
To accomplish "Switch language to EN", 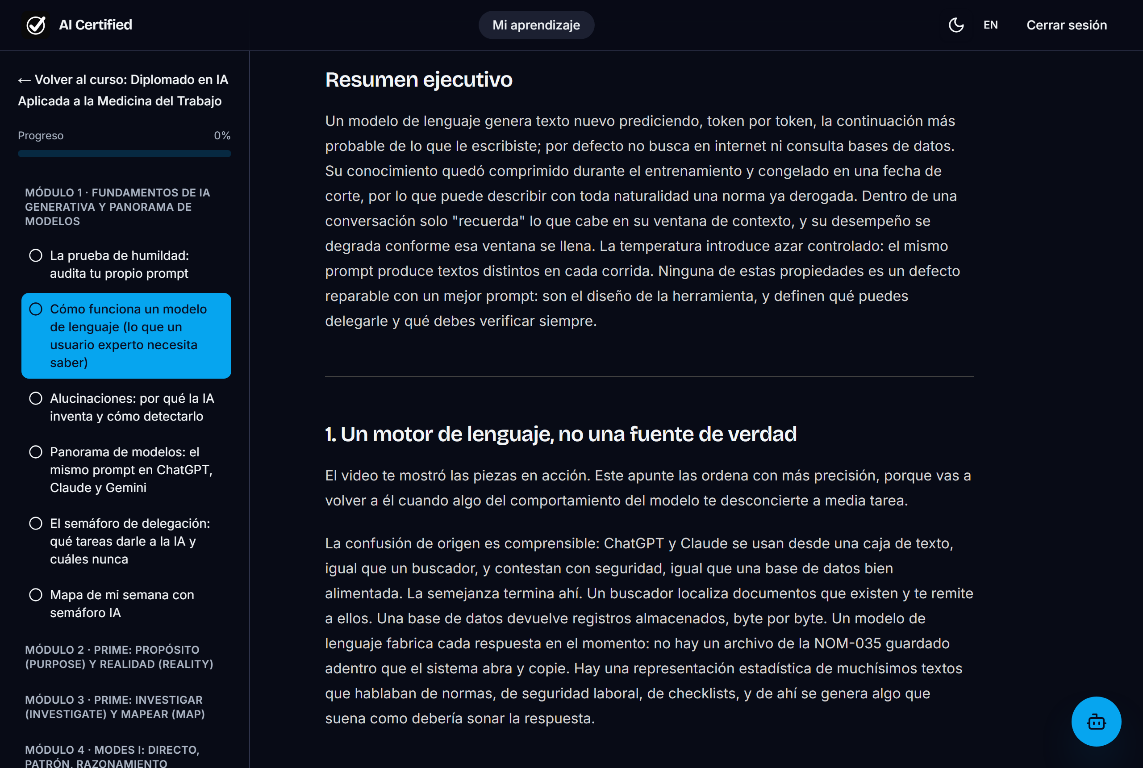I will click(x=990, y=25).
